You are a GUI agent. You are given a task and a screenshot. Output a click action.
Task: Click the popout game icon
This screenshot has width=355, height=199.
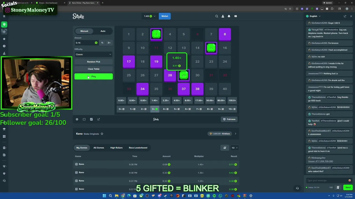98,119
